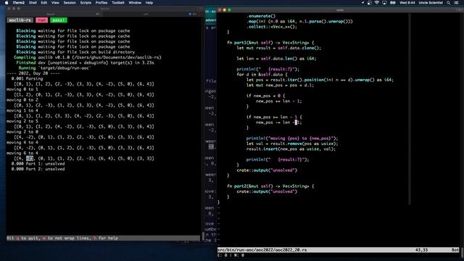Click the 'result.insert(new_pos as usize, val);' line
The height and width of the screenshot is (261, 464).
pos(291,149)
